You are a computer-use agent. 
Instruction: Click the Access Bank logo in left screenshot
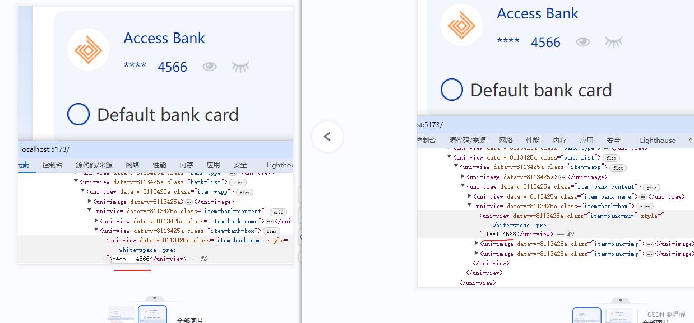88,50
